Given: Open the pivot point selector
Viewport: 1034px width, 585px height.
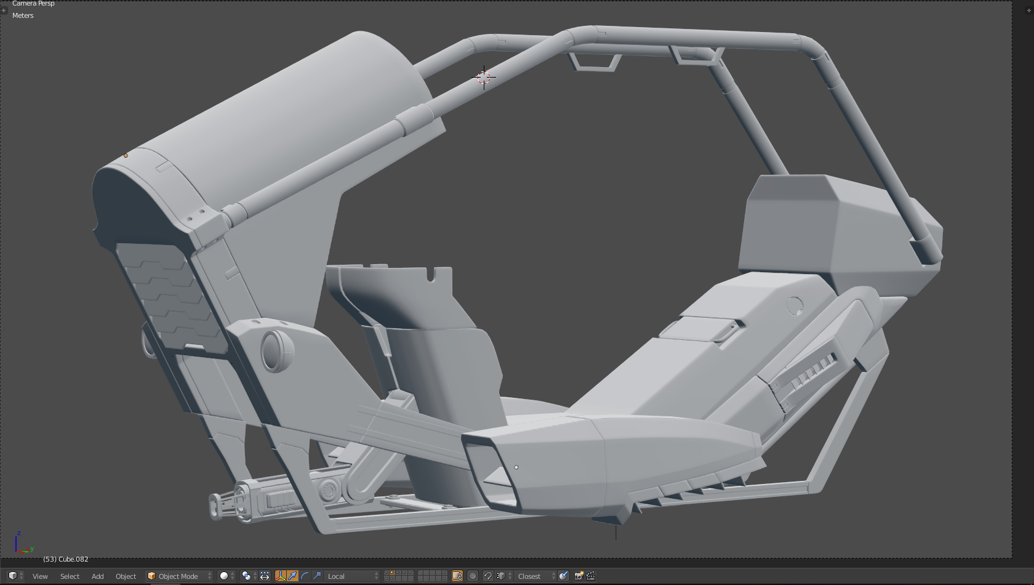Looking at the screenshot, I should (248, 576).
